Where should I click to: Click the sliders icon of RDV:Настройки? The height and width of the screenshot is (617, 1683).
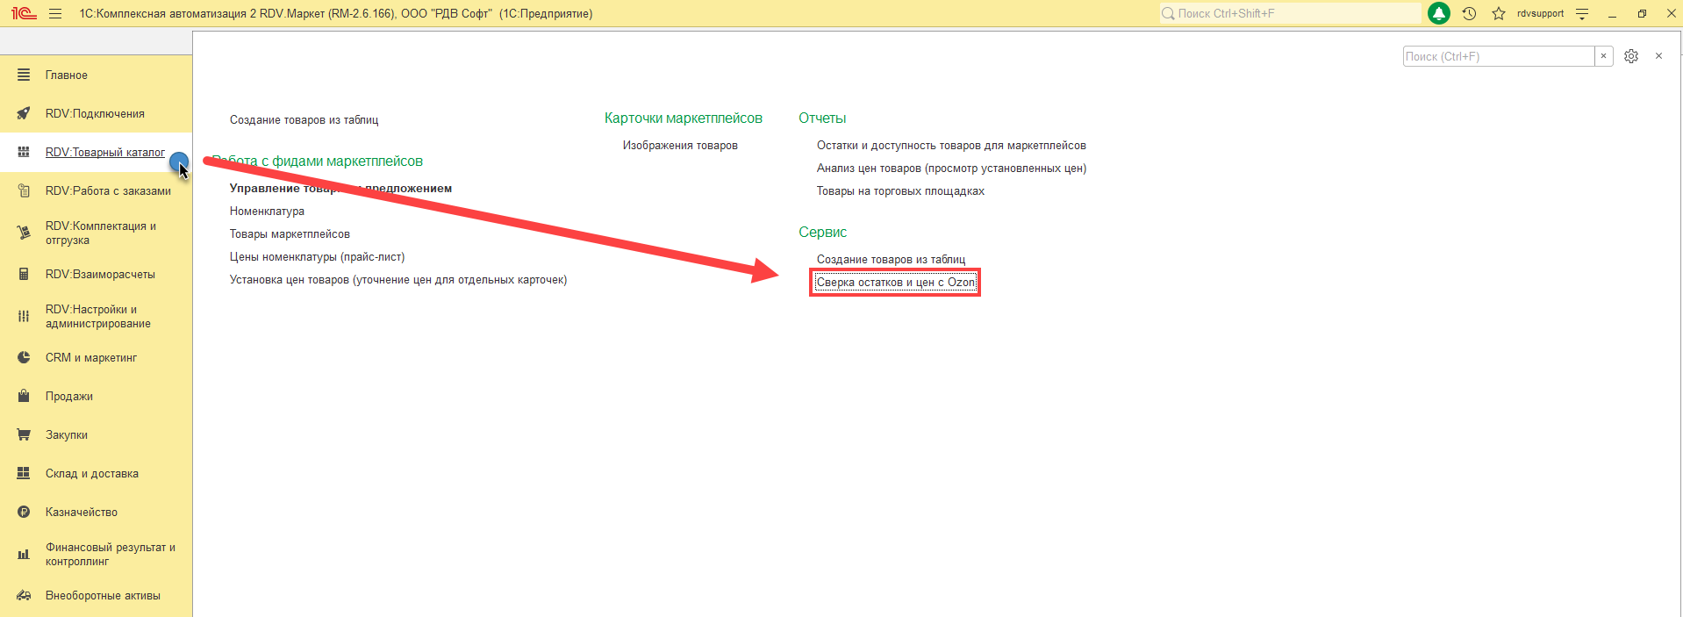click(x=24, y=316)
